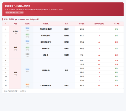Click the 迟到人员明细 section heading
Image resolution: width=126 pixels, height=111 pixels.
pyautogui.click(x=21, y=19)
